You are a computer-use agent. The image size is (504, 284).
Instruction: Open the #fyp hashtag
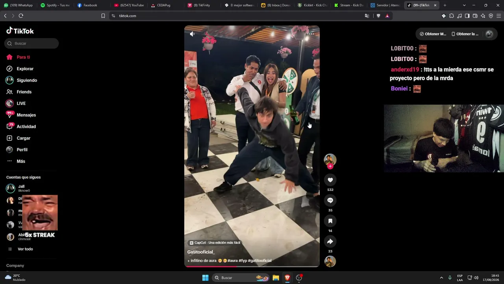tap(243, 261)
